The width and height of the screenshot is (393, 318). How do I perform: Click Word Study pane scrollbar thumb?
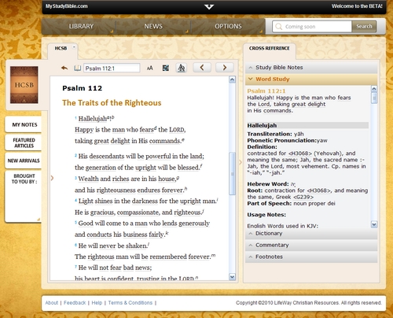click(374, 98)
